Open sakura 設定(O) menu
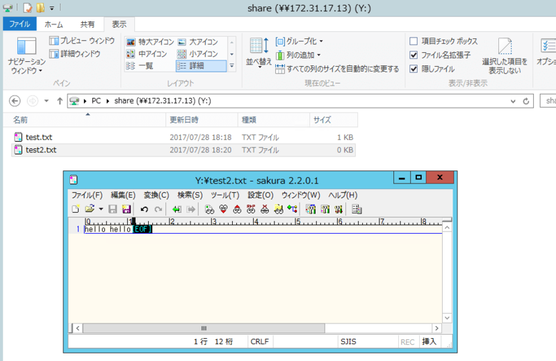Image resolution: width=556 pixels, height=361 pixels. [260, 195]
